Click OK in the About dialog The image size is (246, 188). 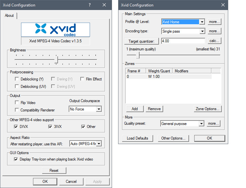pos(45,182)
